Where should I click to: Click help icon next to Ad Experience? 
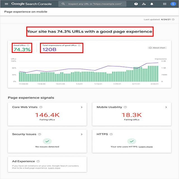click(x=38, y=161)
